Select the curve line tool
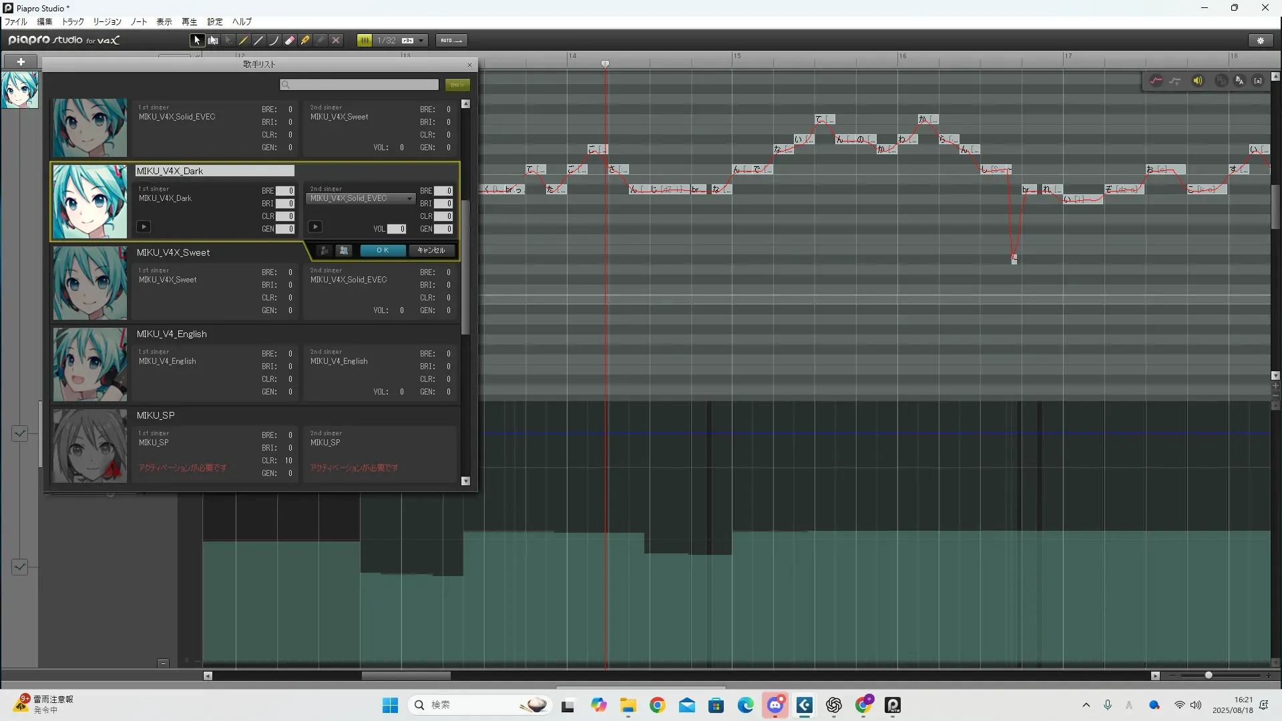 pyautogui.click(x=274, y=41)
